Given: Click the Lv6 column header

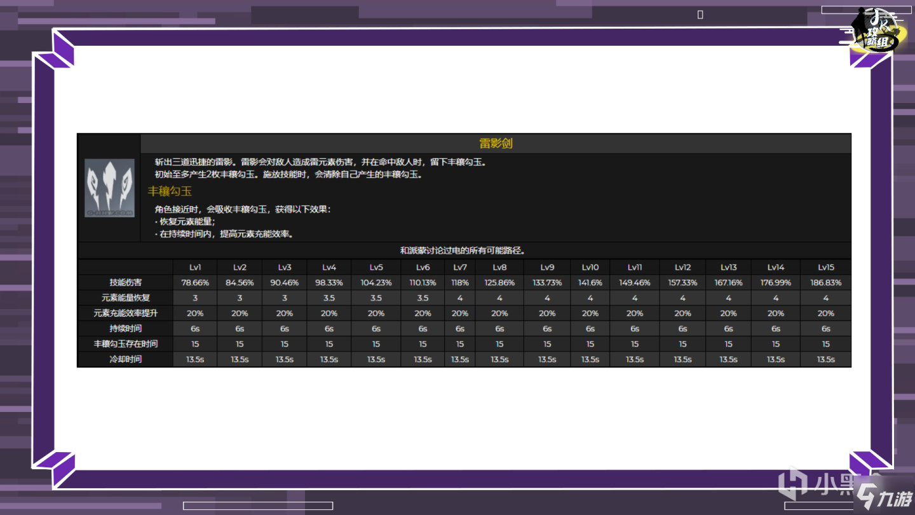Looking at the screenshot, I should pyautogui.click(x=423, y=268).
